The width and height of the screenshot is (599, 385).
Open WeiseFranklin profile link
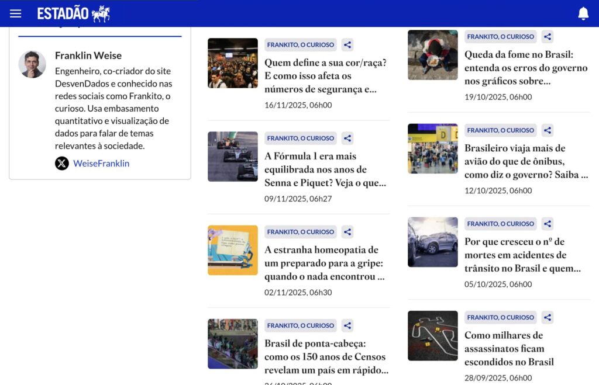(x=101, y=164)
